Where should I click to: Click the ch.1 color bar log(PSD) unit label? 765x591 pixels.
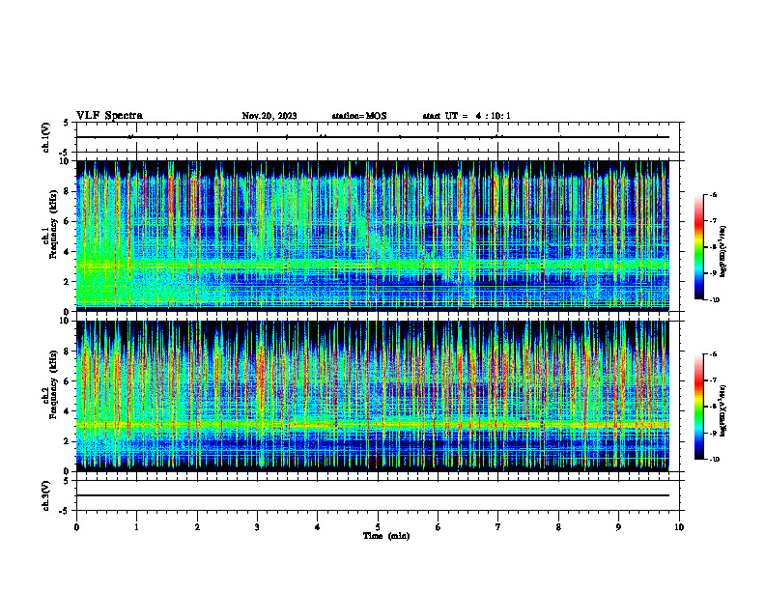724,252
